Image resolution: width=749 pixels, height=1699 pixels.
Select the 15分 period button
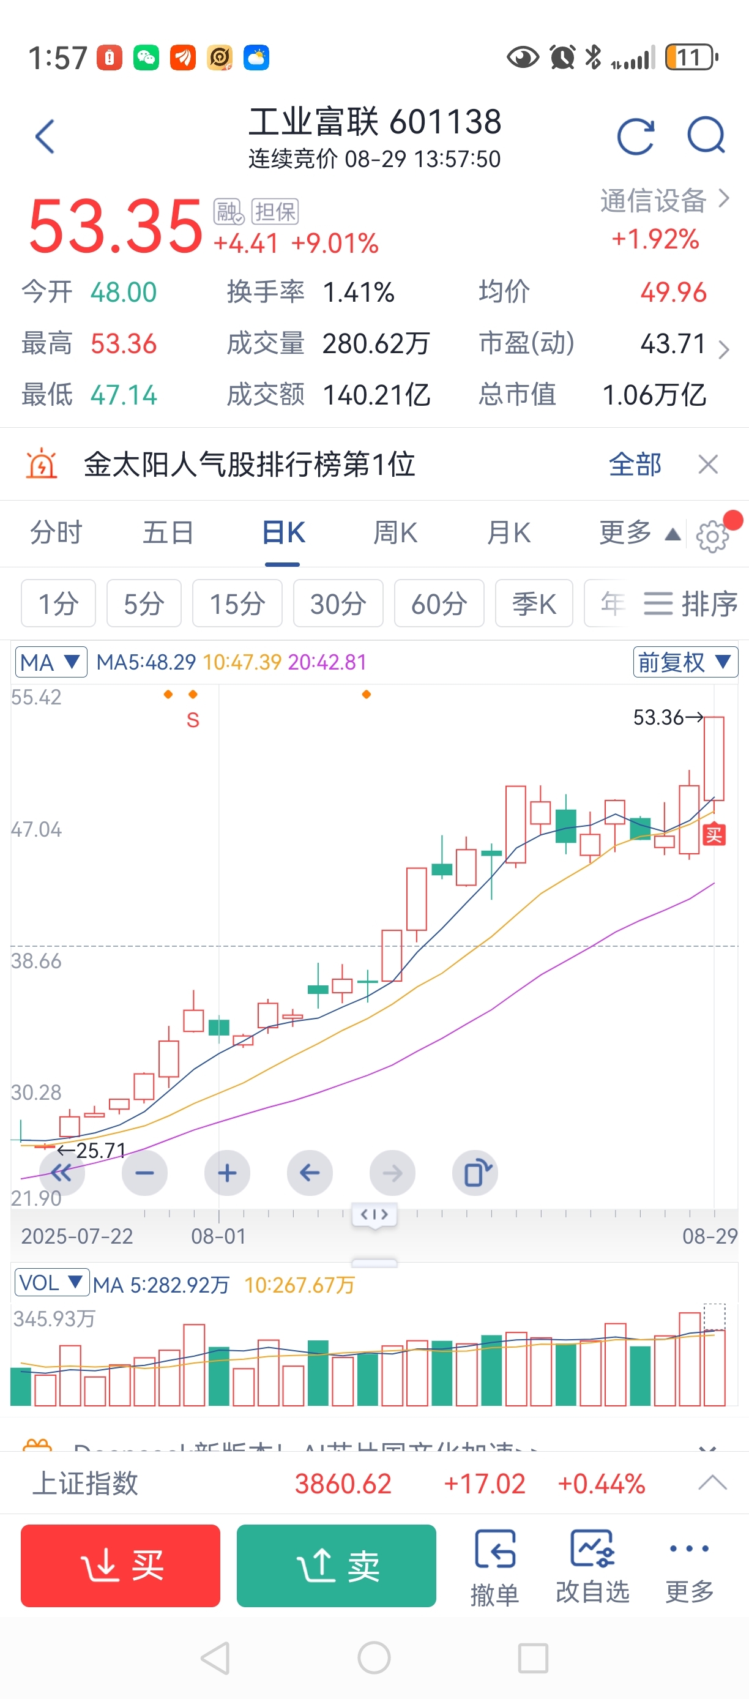(x=237, y=603)
